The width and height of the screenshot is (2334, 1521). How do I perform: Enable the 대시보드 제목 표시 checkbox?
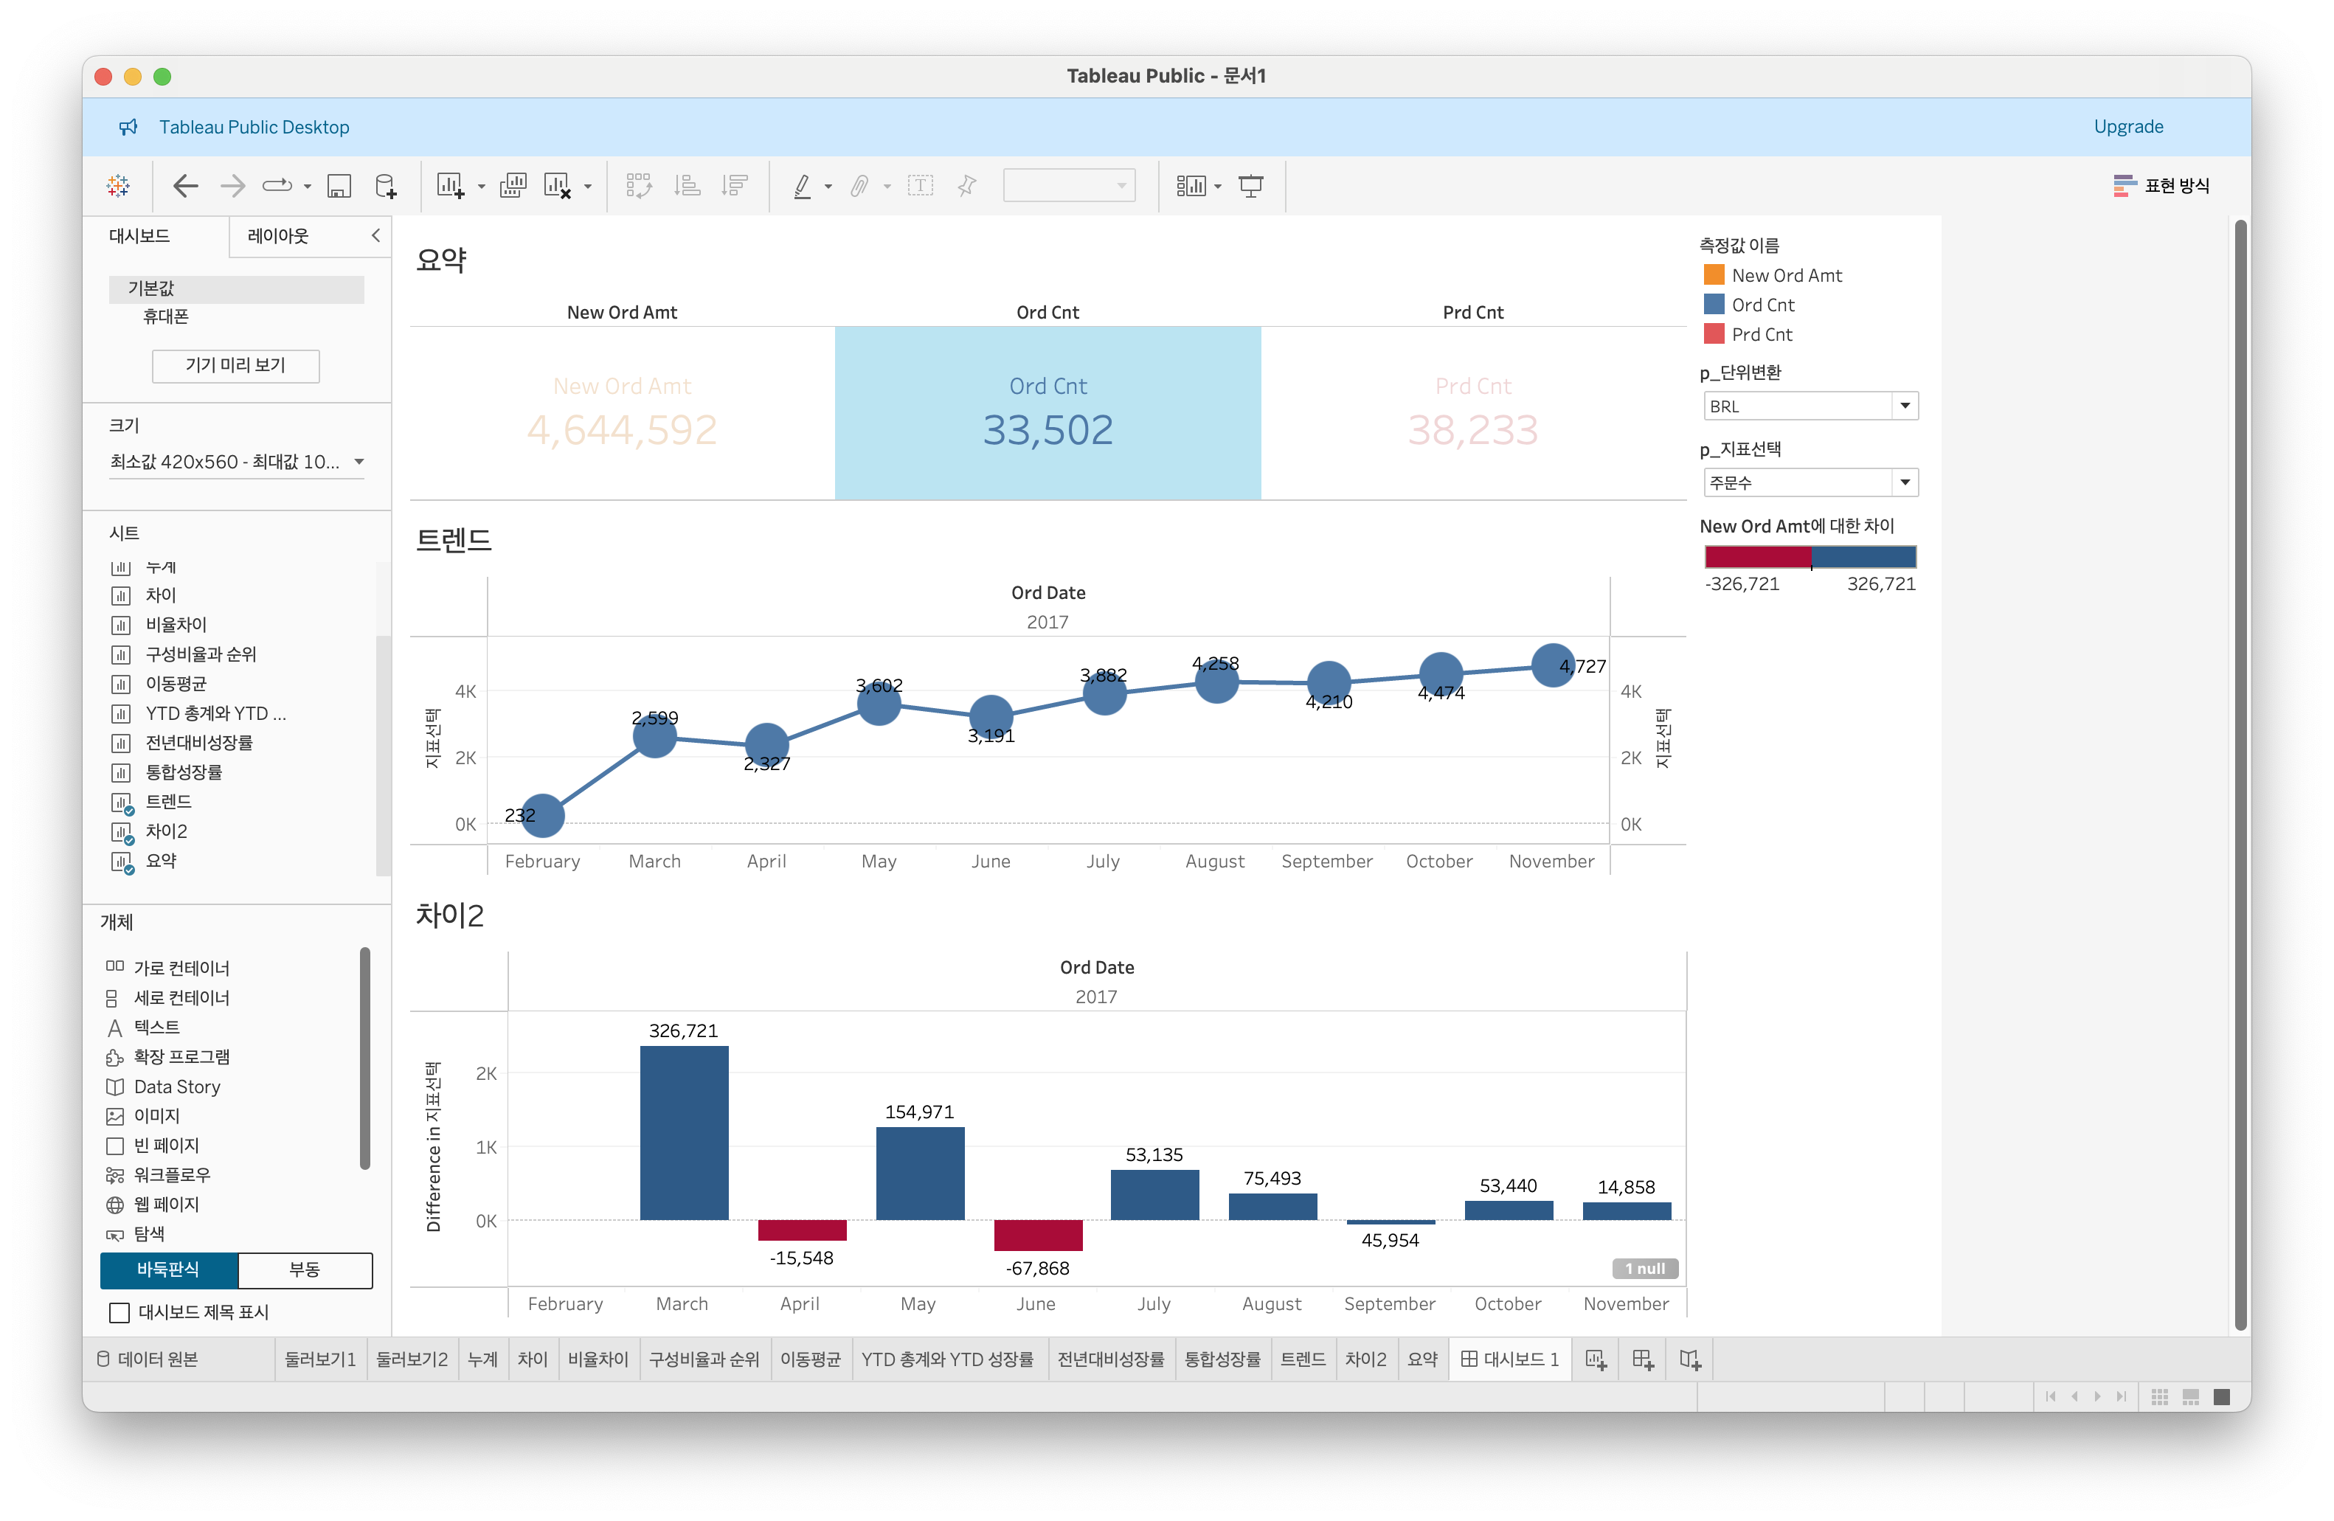tap(120, 1312)
